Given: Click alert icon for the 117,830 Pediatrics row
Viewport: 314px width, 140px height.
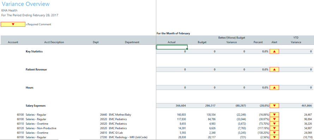Looking at the screenshot, I should pos(274,119).
